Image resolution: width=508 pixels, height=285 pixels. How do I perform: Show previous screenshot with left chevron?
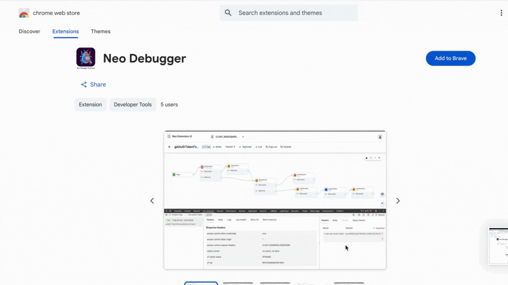point(152,201)
